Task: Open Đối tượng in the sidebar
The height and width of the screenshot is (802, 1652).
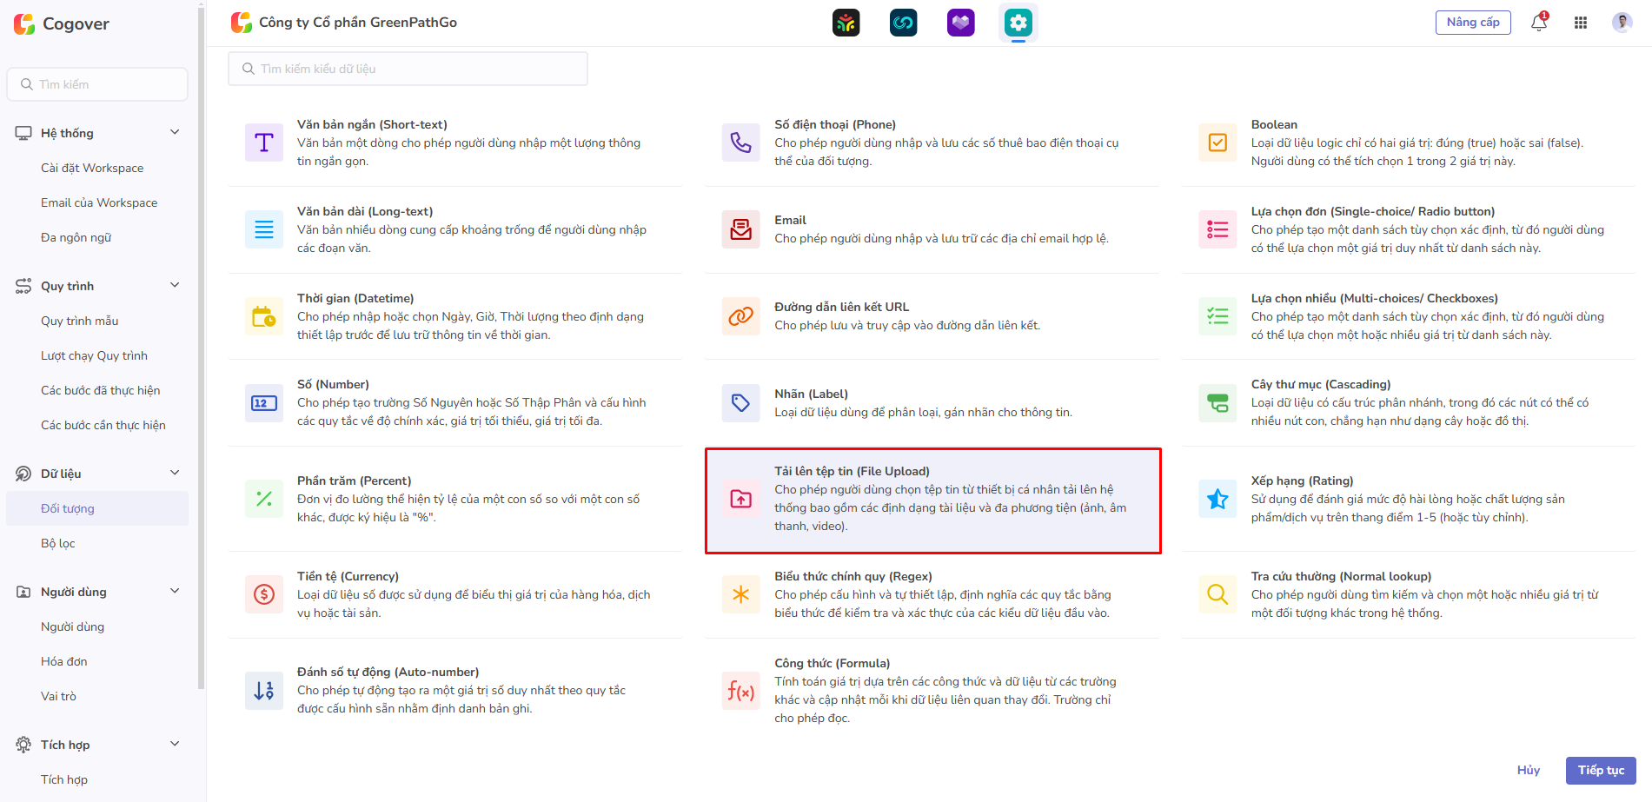Action: 68,508
